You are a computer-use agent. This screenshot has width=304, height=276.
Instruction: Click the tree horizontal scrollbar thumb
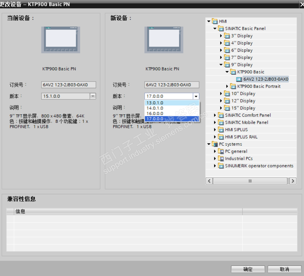[250, 181]
